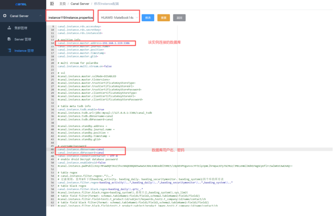
Task: Click #canal.instance.master.sslMode=DISABLED line
Action: click(x=87, y=76)
